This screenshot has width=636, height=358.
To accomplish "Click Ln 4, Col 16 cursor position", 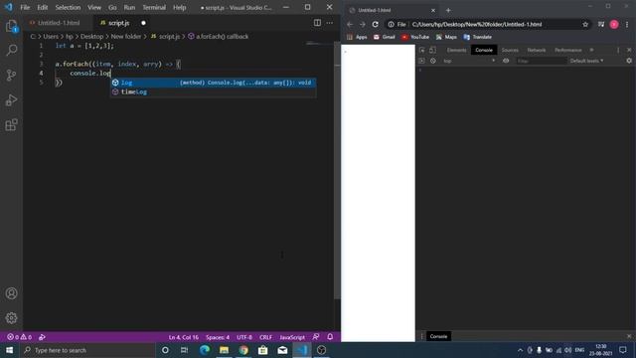I will (x=183, y=337).
